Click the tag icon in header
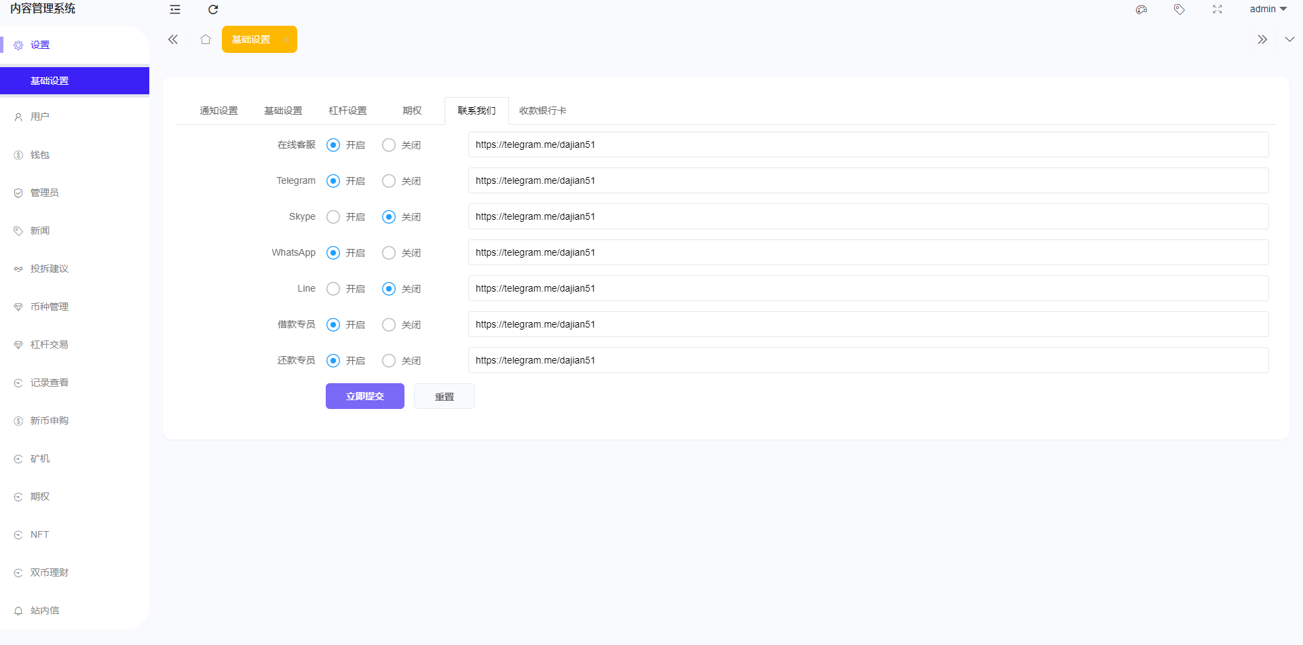This screenshot has height=645, width=1303. 1179,9
